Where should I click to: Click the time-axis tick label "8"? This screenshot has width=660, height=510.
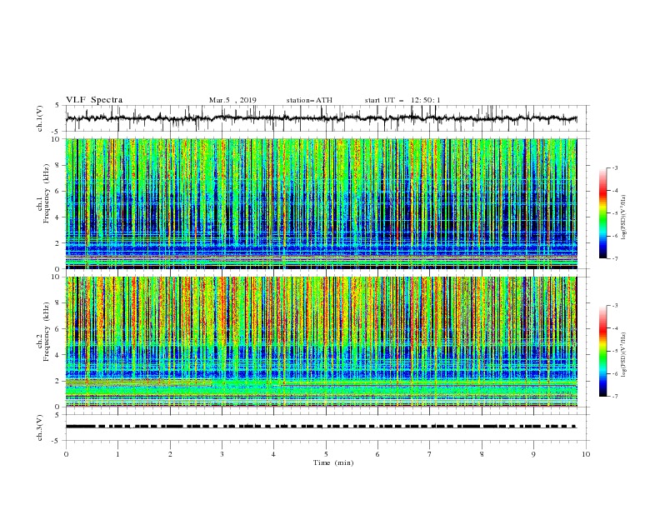pyautogui.click(x=482, y=454)
